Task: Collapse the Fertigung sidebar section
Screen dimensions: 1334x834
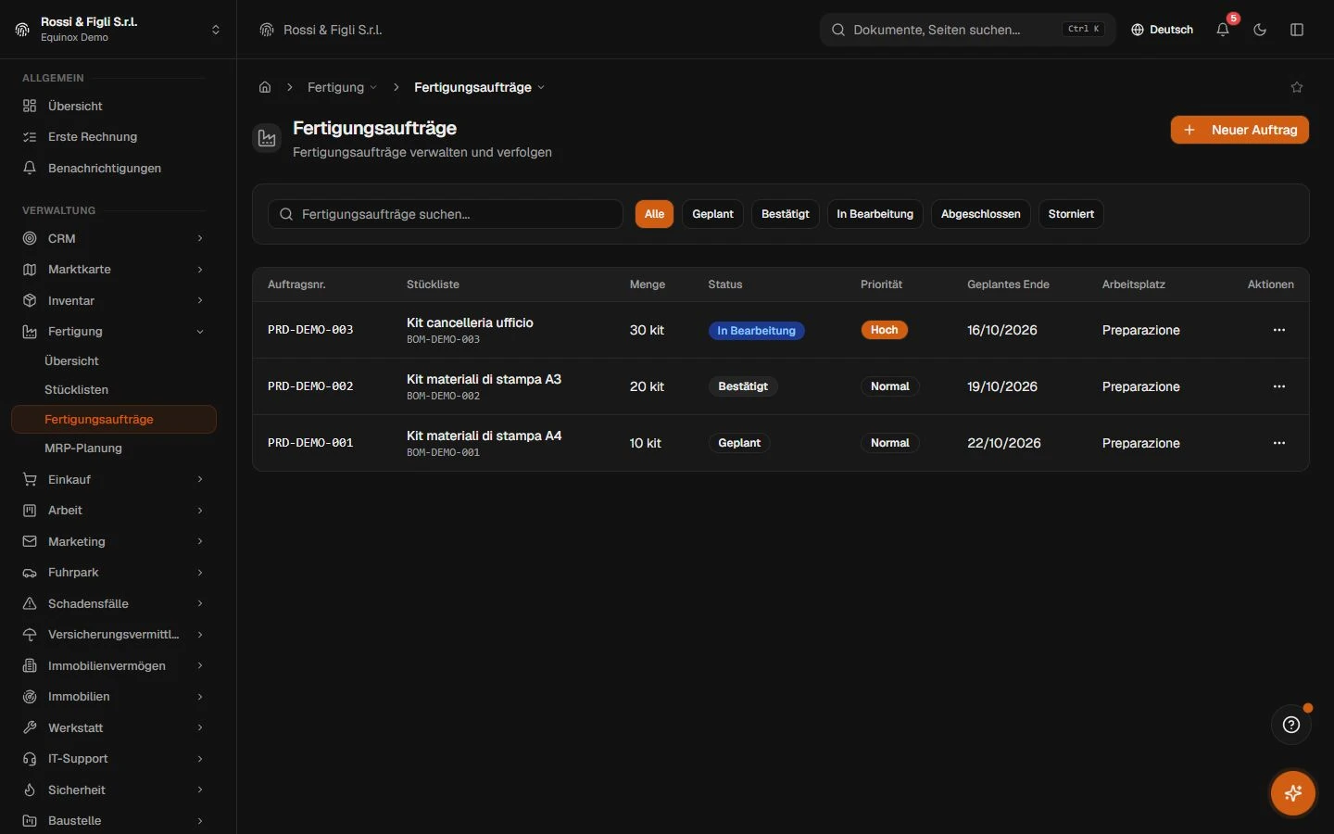Action: click(x=114, y=332)
